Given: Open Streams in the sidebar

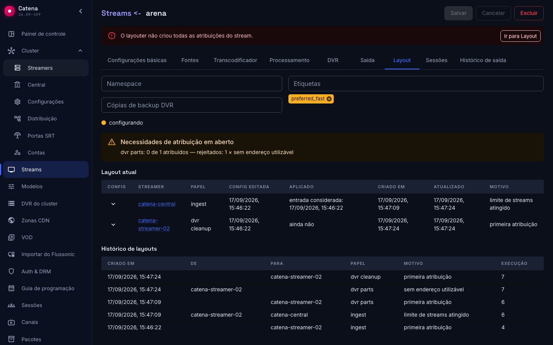Looking at the screenshot, I should (x=46, y=169).
